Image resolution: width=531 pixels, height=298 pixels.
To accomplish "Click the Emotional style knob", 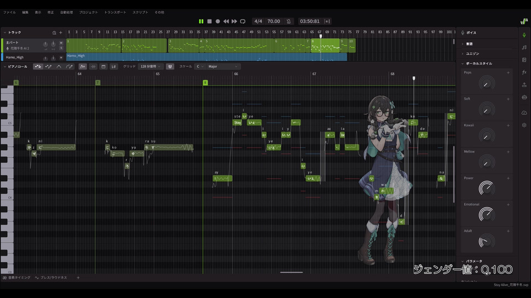I will [487, 215].
